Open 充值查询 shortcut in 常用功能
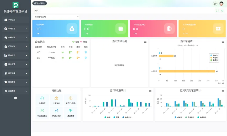This screenshot has height=136, width=227. tap(56, 100)
